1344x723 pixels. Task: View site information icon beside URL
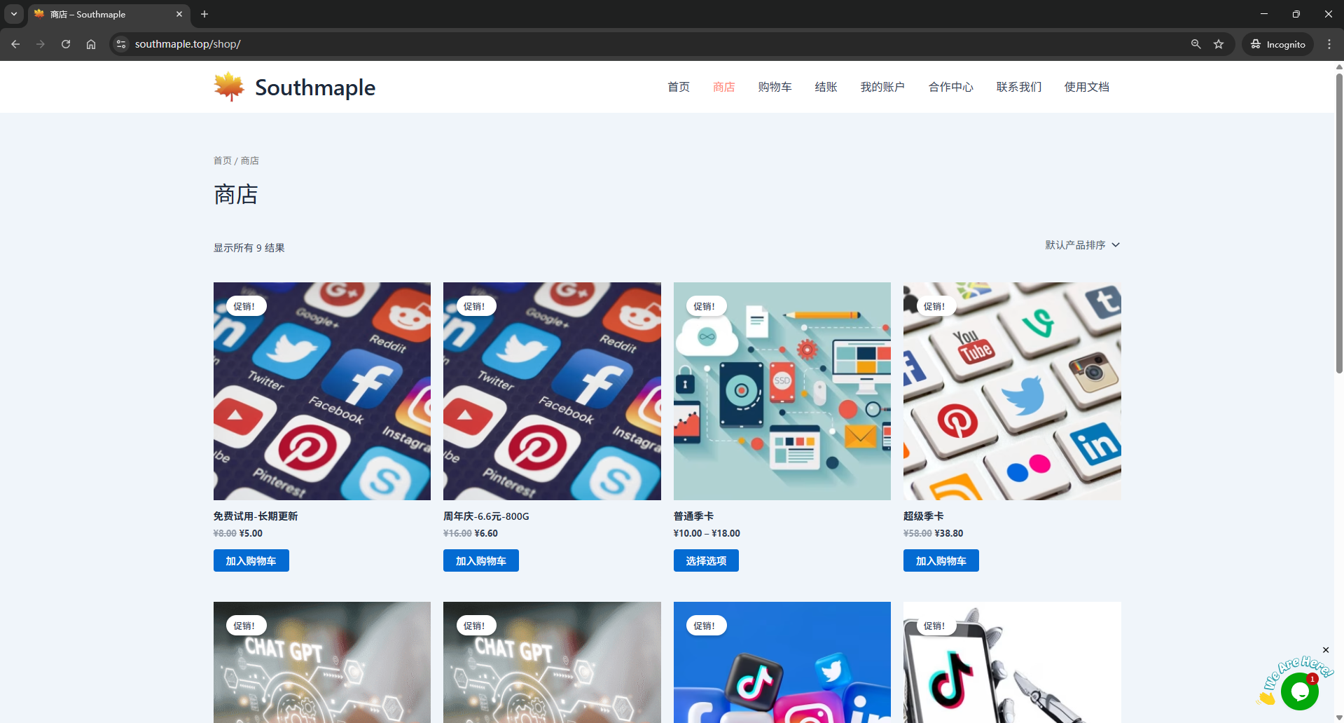pos(121,44)
